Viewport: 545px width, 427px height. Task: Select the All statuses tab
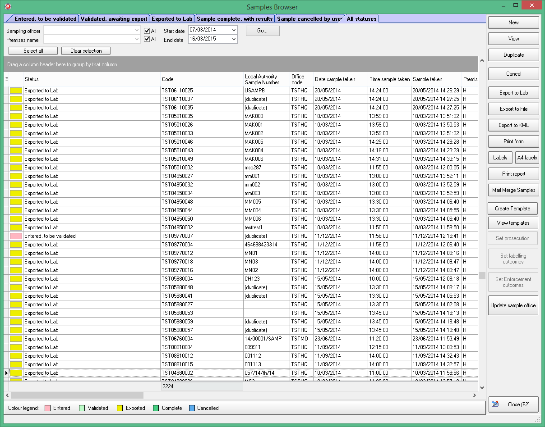coord(361,19)
